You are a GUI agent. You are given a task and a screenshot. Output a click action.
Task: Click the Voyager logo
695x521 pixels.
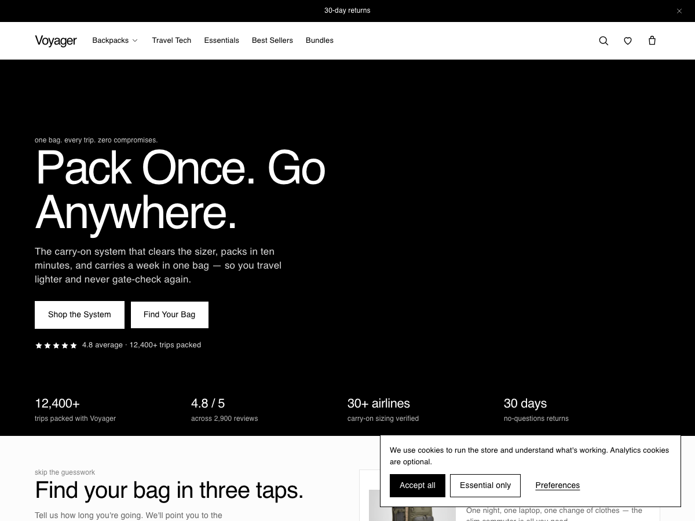tap(56, 41)
